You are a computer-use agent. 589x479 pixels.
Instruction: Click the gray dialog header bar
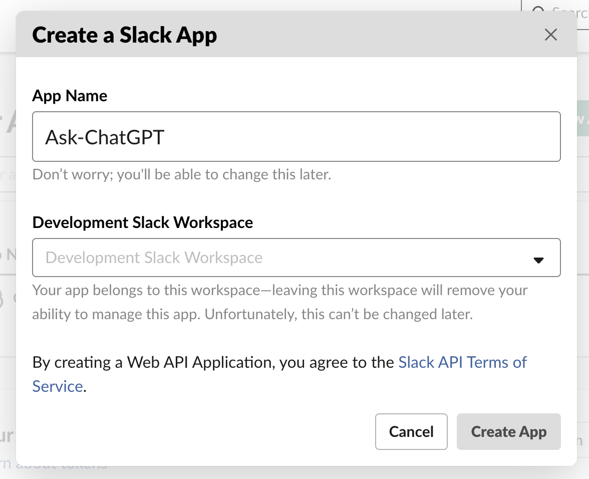pos(351,35)
